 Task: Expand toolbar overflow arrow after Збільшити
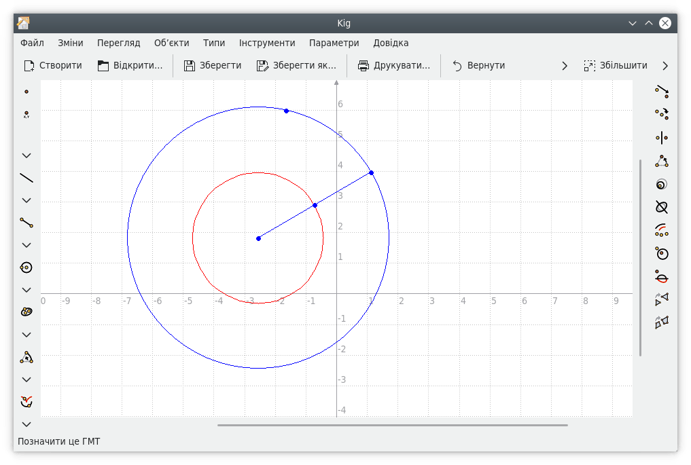click(x=665, y=66)
